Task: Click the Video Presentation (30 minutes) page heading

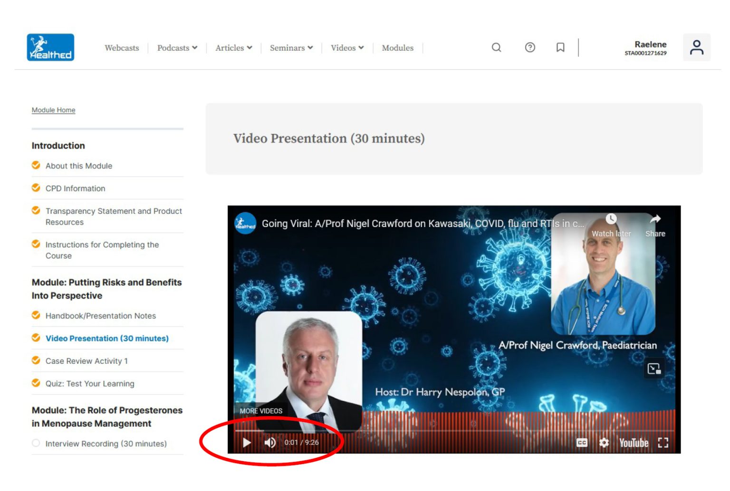Action: click(329, 138)
